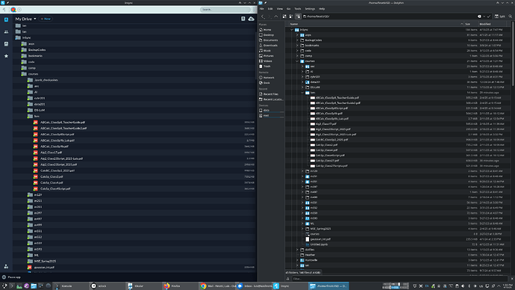Expand the m551 folder in Dolphin

click(302, 203)
